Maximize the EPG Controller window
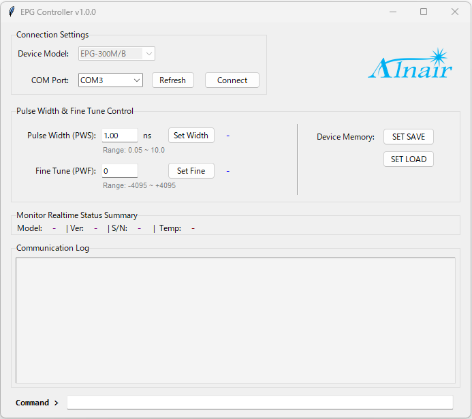 click(424, 12)
